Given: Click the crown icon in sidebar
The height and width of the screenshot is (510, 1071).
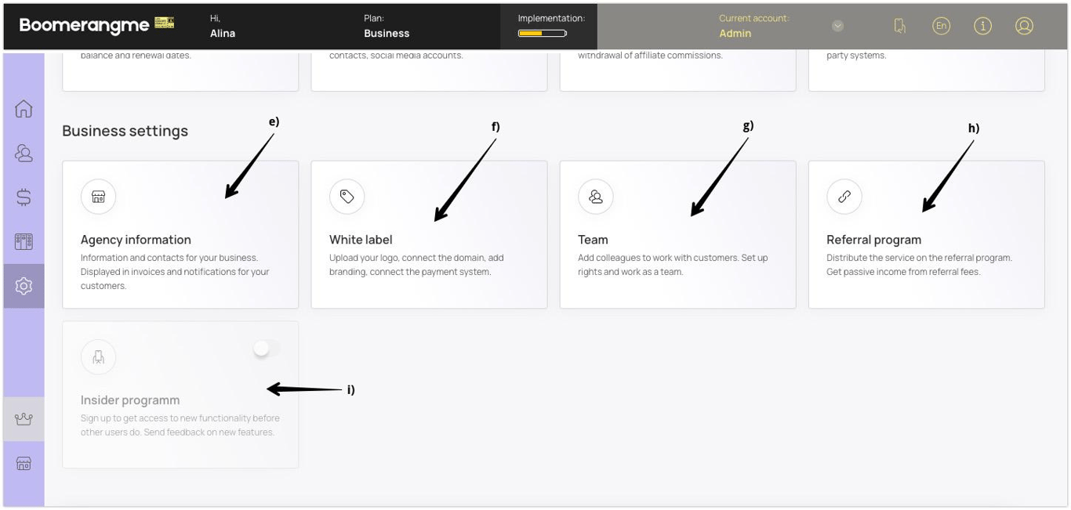Looking at the screenshot, I should click(x=24, y=419).
